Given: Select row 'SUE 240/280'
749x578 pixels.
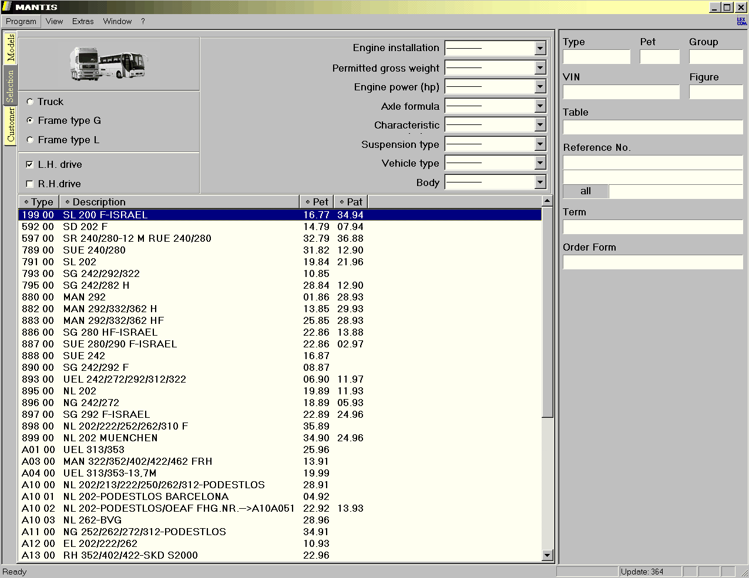Looking at the screenshot, I should coord(280,250).
